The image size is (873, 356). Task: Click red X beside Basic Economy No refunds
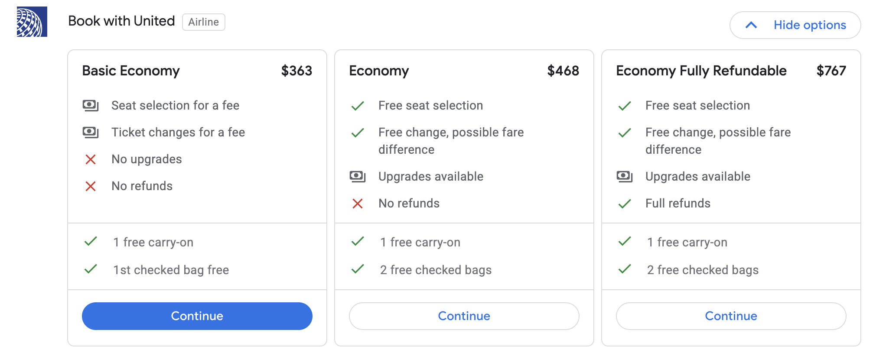(91, 186)
